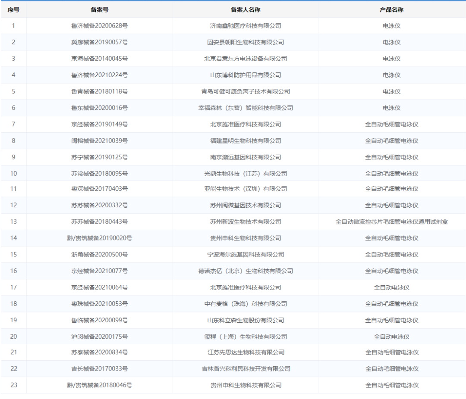Viewport: 466px width, 399px height.
Task: Click record number 鲁济械备20210224号
Action: 100,75
